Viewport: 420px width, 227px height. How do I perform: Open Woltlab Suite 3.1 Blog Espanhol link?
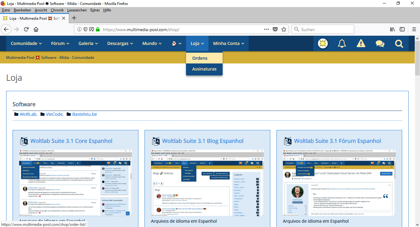point(203,141)
